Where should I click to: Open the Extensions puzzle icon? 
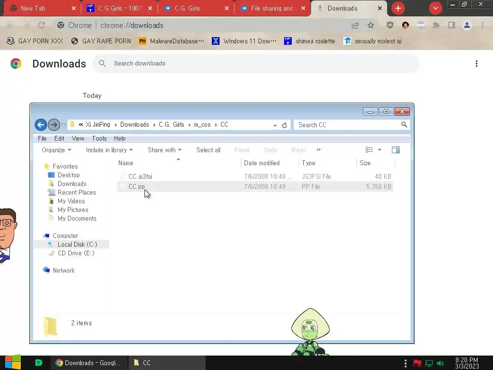(436, 25)
